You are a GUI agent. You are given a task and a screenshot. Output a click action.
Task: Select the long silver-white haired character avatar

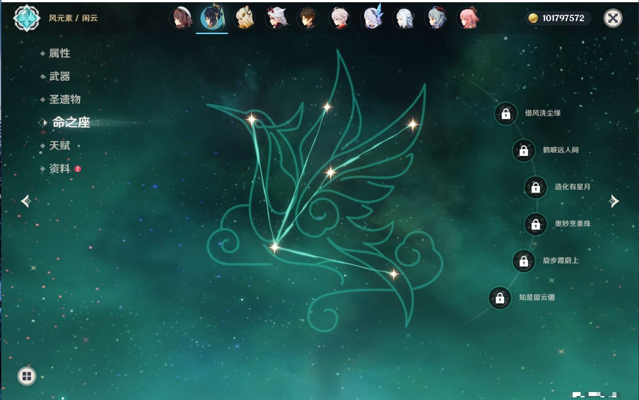(404, 18)
